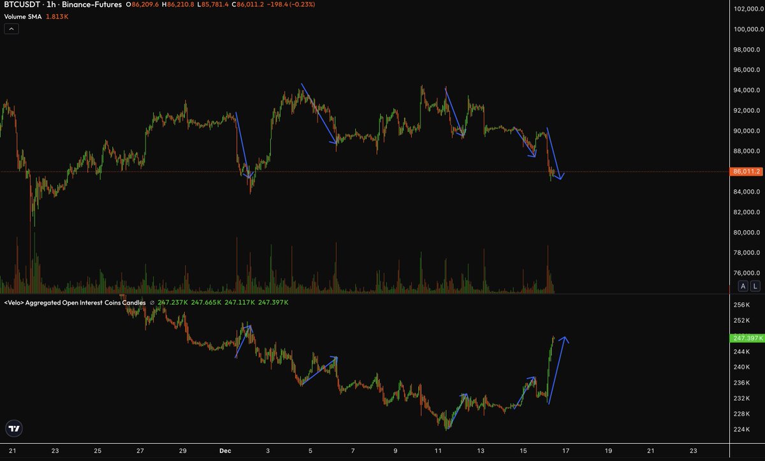Screen dimensions: 765x461
Task: Click the change value −198.4 (−0.23%)
Action: click(x=291, y=5)
